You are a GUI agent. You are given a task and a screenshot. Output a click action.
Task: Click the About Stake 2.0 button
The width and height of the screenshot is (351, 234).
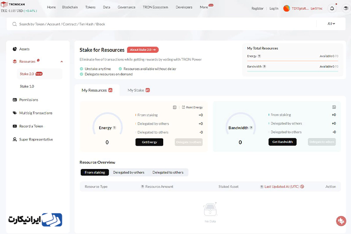click(x=143, y=50)
